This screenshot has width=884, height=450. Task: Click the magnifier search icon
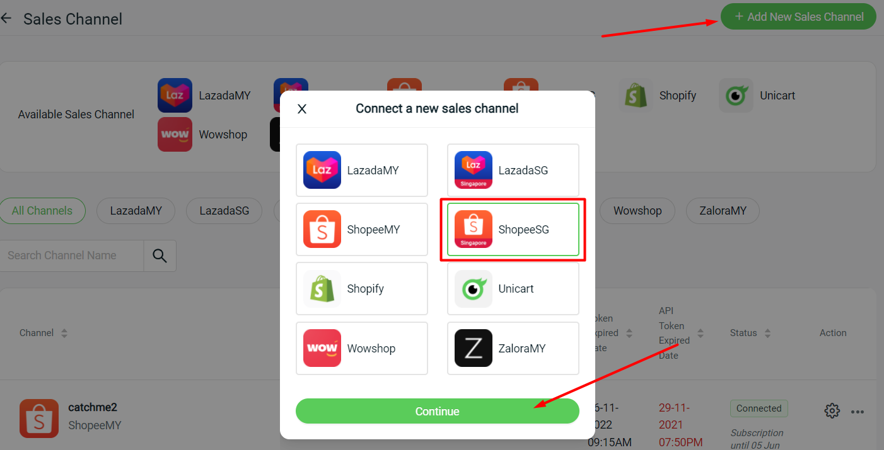(160, 256)
